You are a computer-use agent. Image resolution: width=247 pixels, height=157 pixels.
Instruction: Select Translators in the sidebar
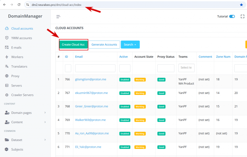click(19, 67)
